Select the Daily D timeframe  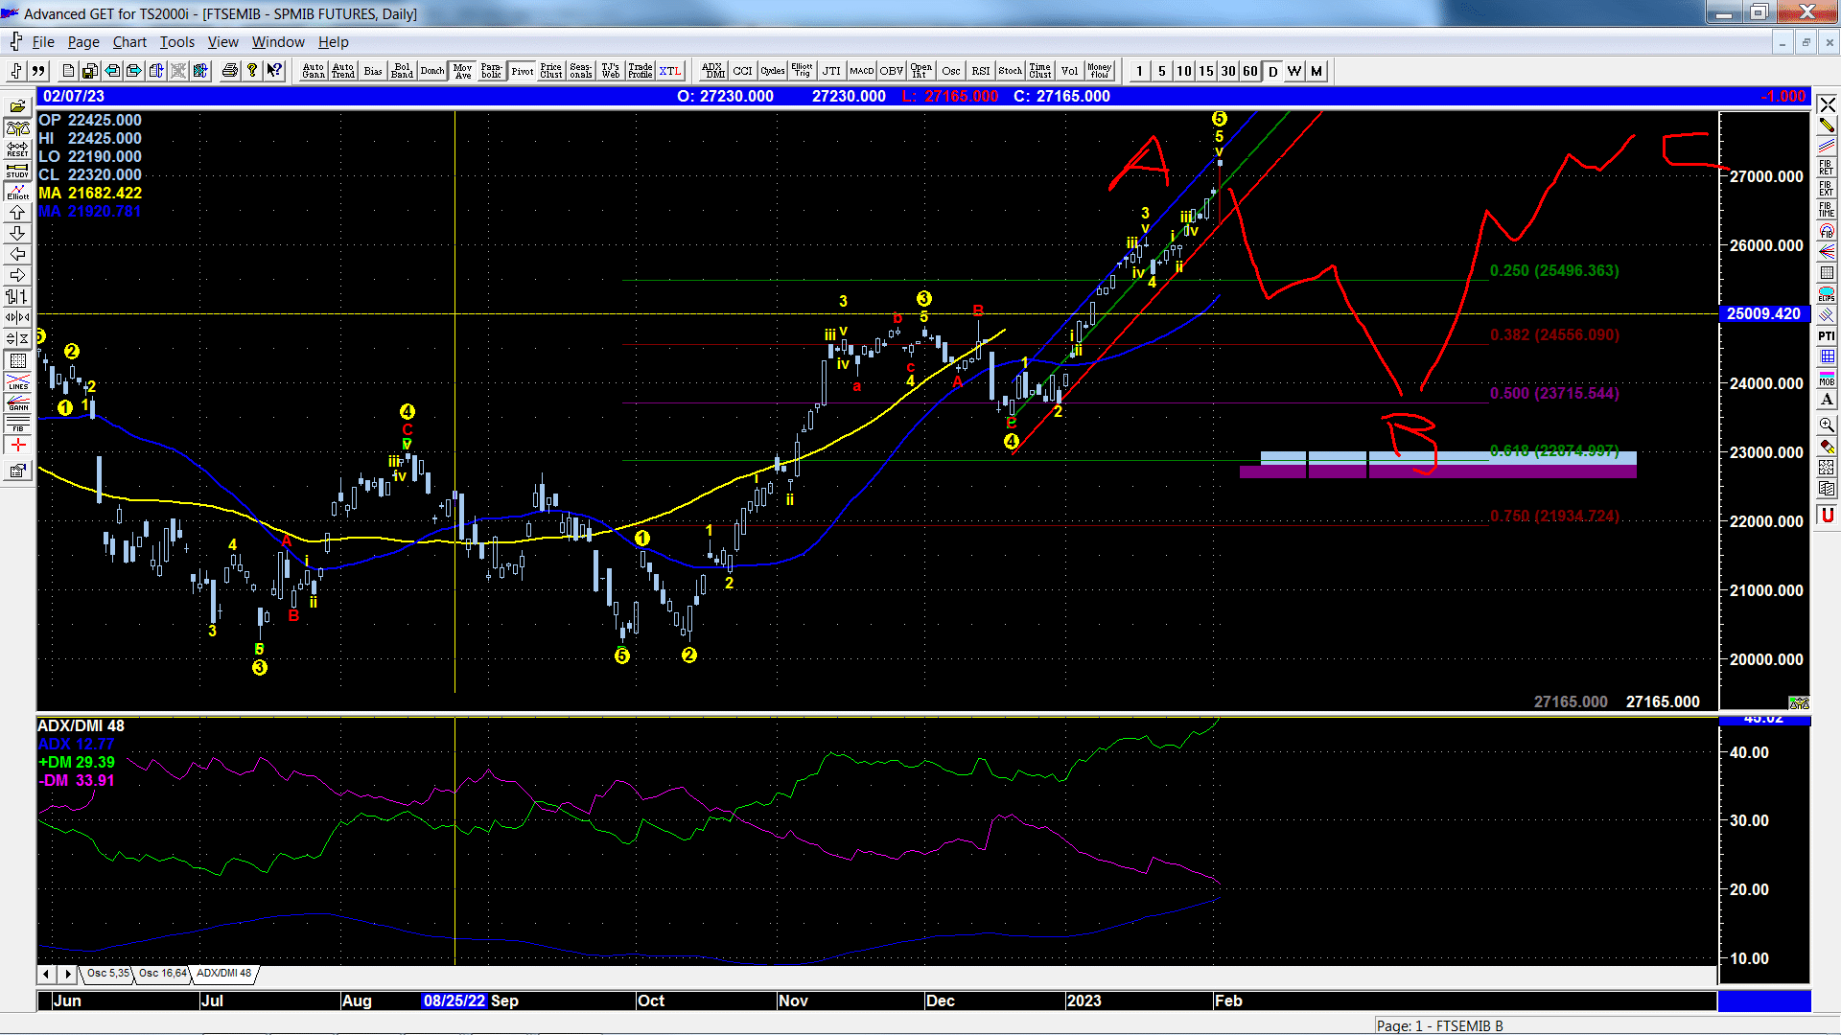point(1273,71)
